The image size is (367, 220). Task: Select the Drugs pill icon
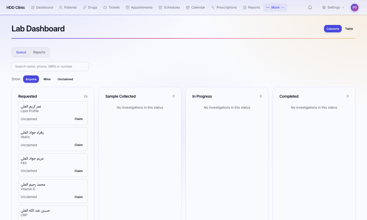tap(85, 8)
